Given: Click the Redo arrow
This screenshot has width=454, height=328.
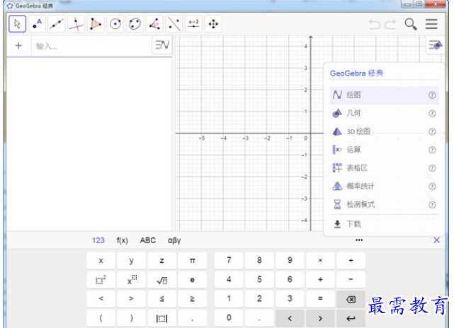Looking at the screenshot, I should click(x=390, y=24).
